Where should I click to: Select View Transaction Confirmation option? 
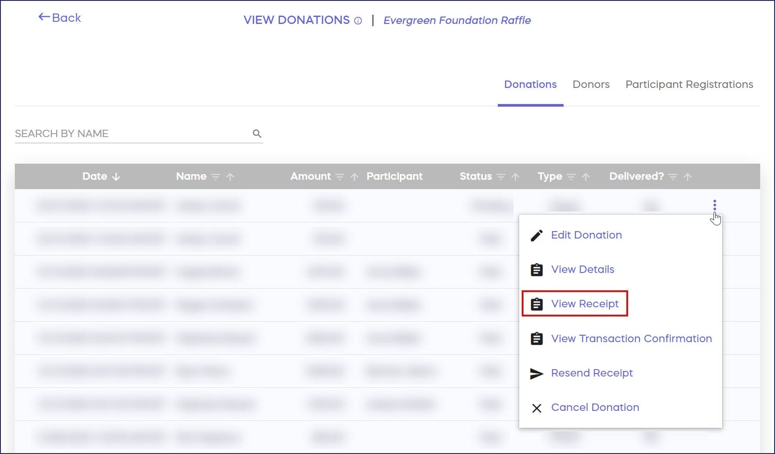(x=631, y=339)
